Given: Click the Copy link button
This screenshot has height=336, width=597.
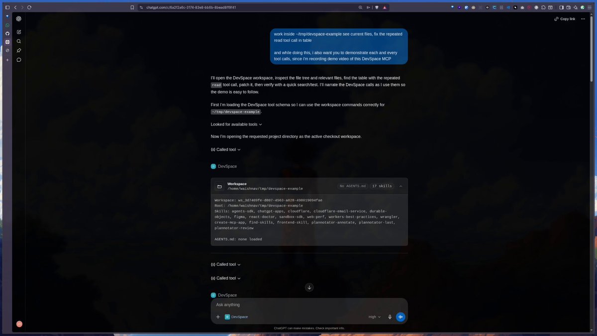Looking at the screenshot, I should 565,19.
